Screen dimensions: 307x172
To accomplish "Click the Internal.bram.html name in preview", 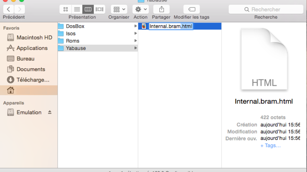I will (x=264, y=101).
